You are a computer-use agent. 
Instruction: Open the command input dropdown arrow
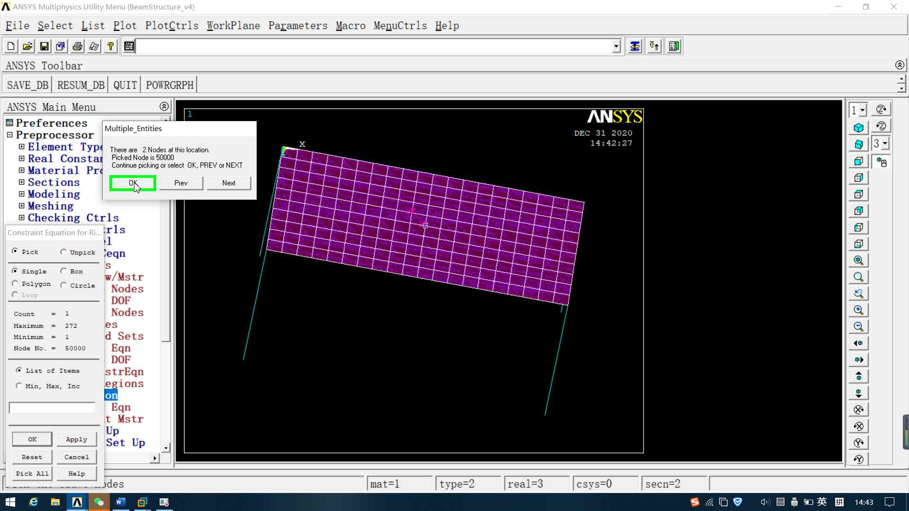pyautogui.click(x=616, y=46)
